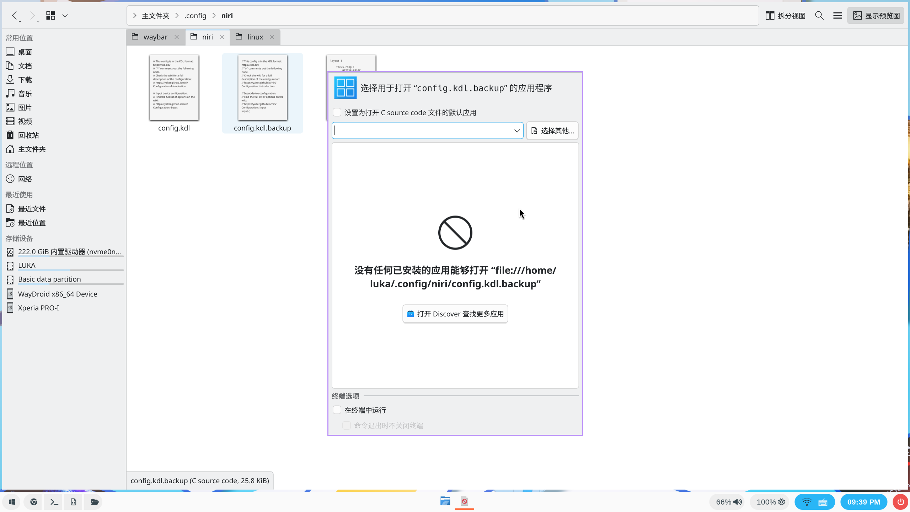
Task: Click the icon view mode button
Action: pos(50,16)
